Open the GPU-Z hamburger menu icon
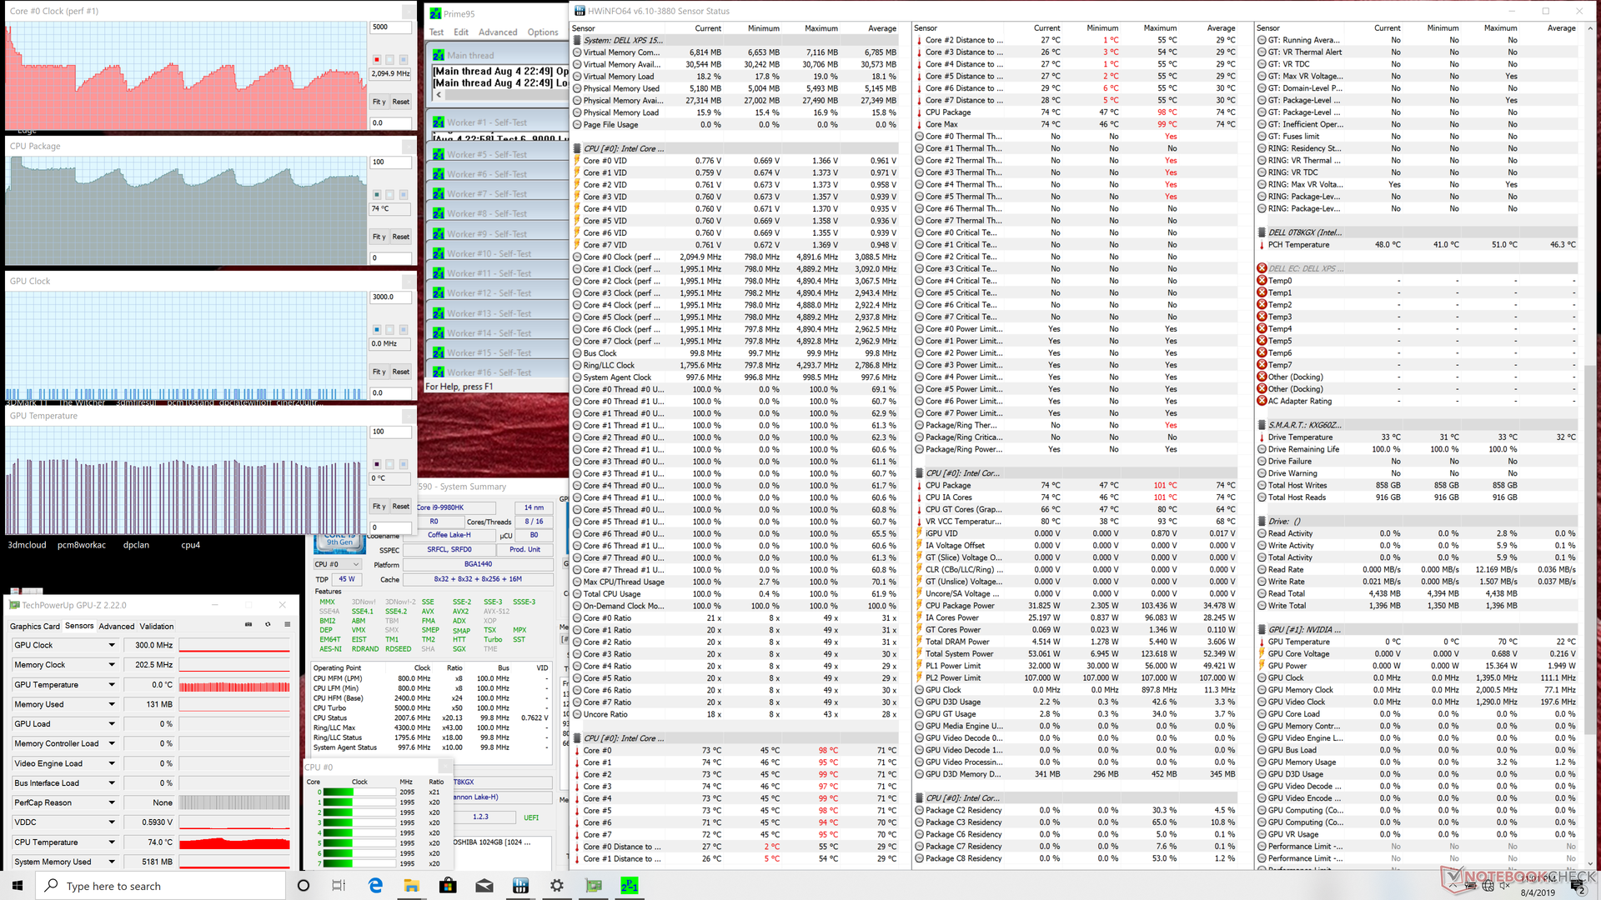 click(288, 624)
